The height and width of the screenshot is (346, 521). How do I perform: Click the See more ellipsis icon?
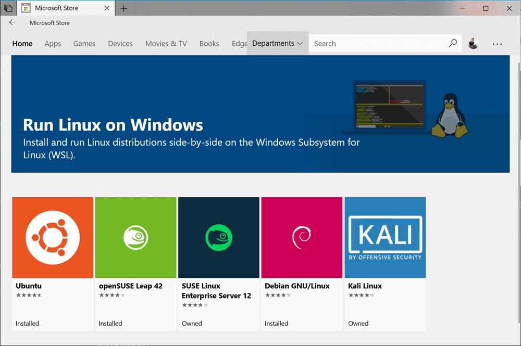(497, 44)
